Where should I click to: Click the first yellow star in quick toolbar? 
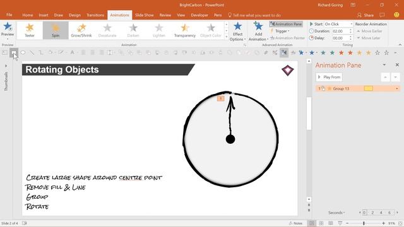point(359,53)
